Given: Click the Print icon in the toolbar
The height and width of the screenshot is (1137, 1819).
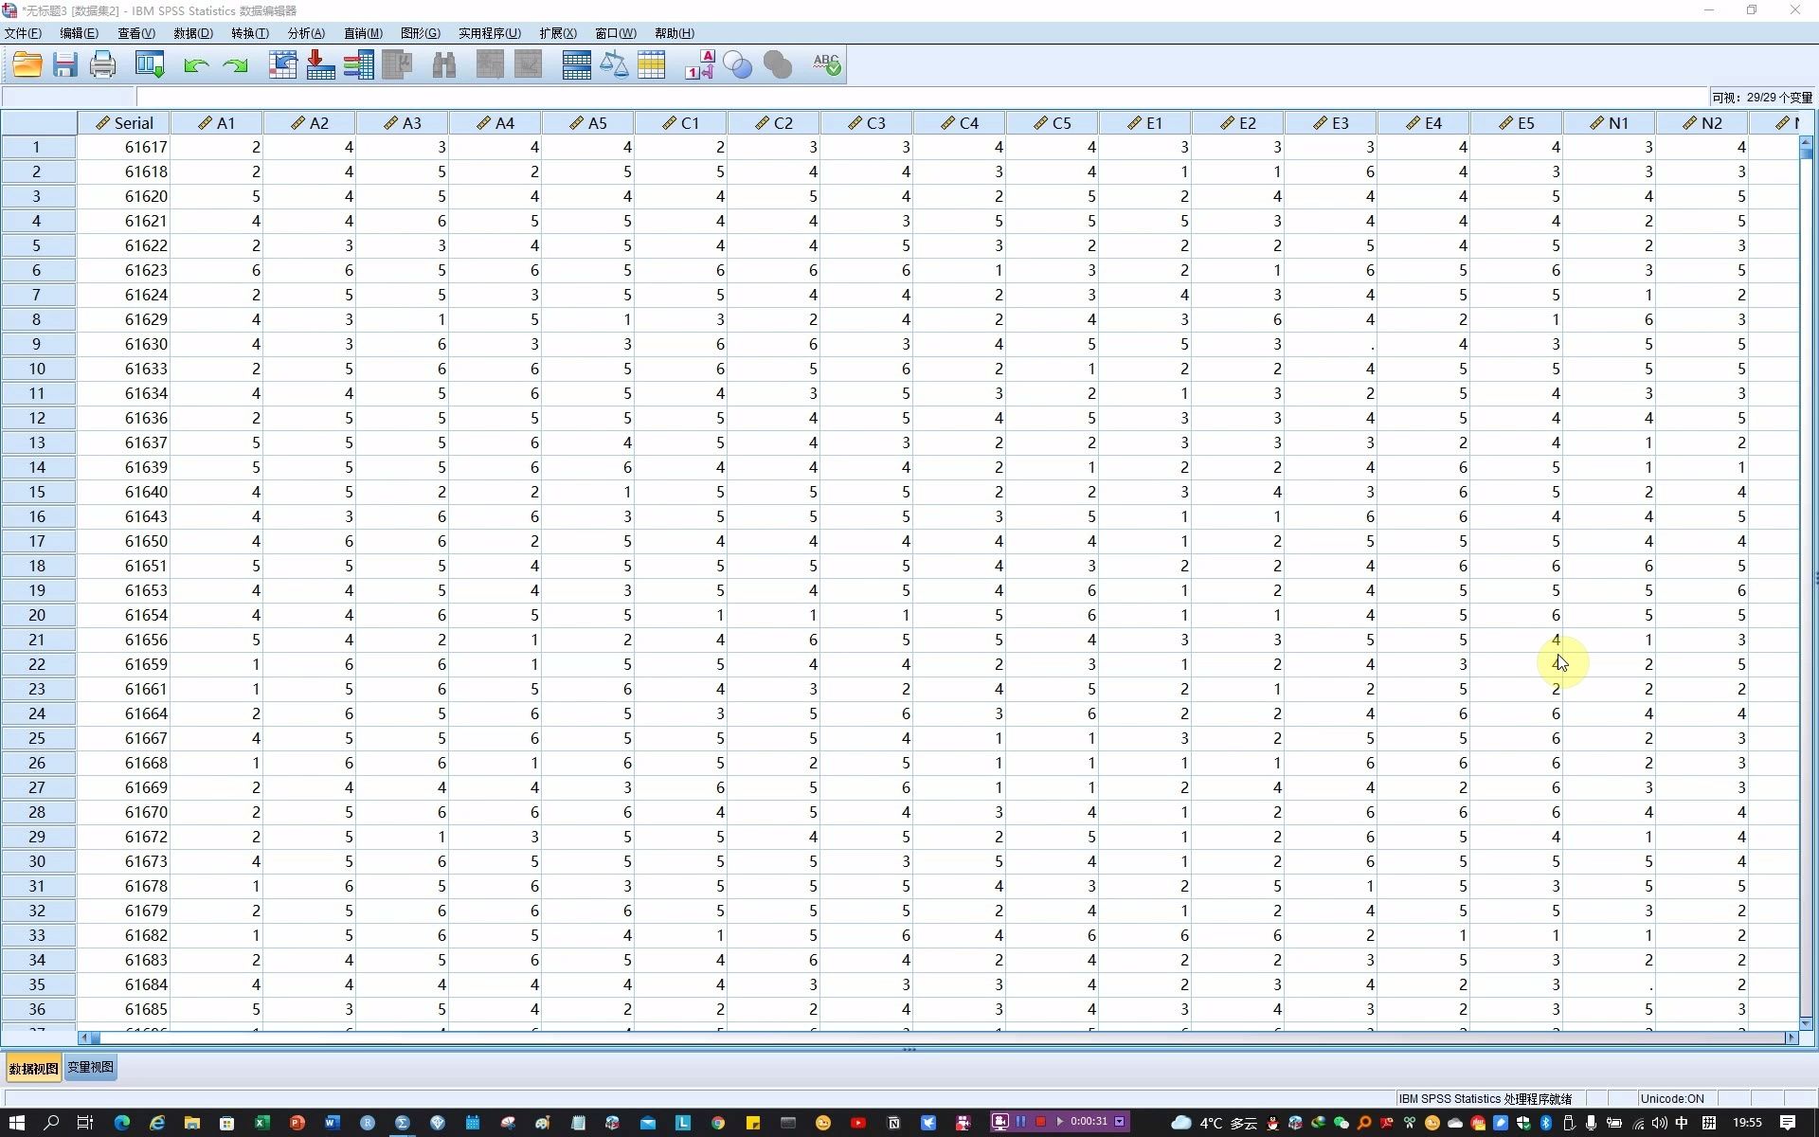Looking at the screenshot, I should coord(102,64).
